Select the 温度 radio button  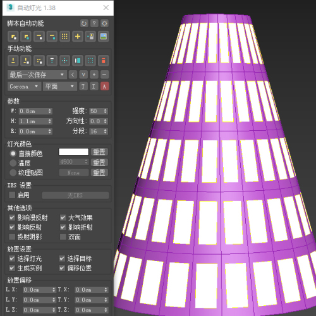coord(13,163)
